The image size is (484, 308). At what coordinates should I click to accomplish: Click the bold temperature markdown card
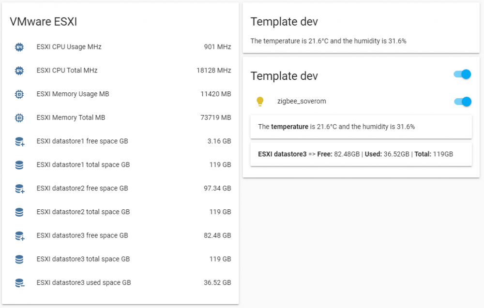point(361,127)
